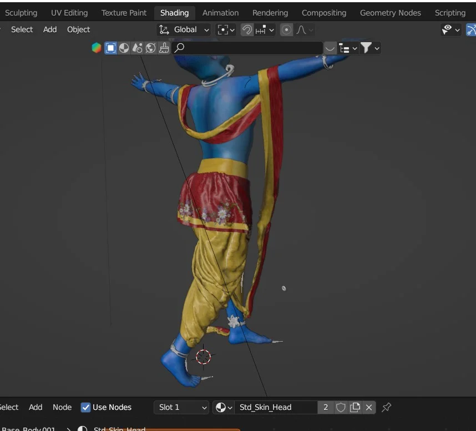
Task: Click the new material copy icon
Action: pos(355,407)
